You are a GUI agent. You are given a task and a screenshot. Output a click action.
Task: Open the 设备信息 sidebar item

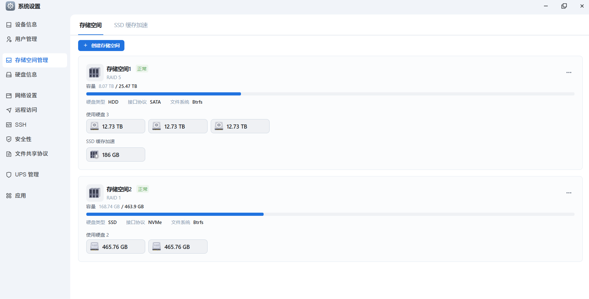(x=26, y=25)
